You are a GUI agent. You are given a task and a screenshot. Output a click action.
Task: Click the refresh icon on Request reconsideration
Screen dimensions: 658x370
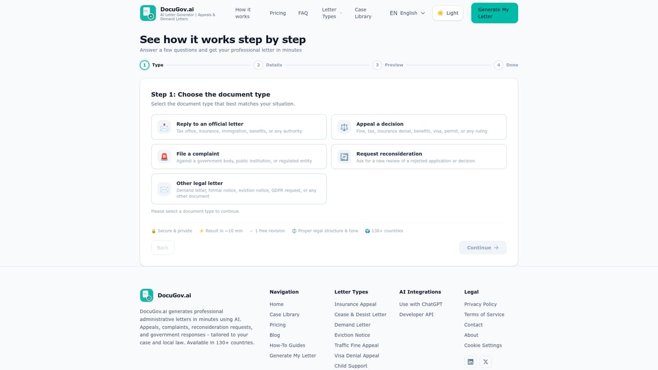[x=344, y=157]
